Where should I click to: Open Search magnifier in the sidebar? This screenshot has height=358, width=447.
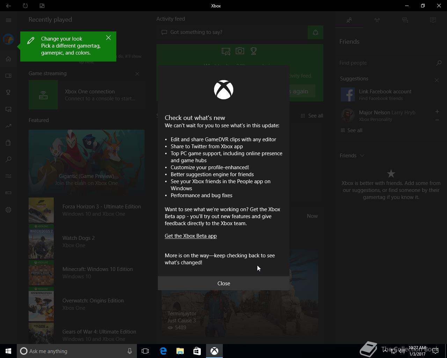coord(8,159)
